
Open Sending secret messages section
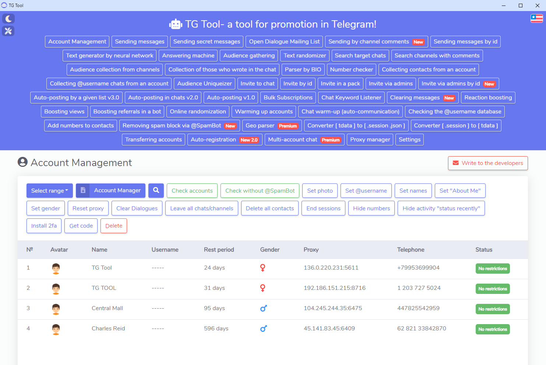[207, 42]
